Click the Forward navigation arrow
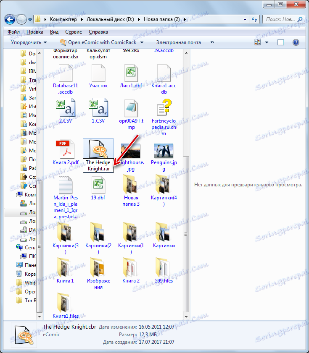This screenshot has height=353, width=309. 22,20
